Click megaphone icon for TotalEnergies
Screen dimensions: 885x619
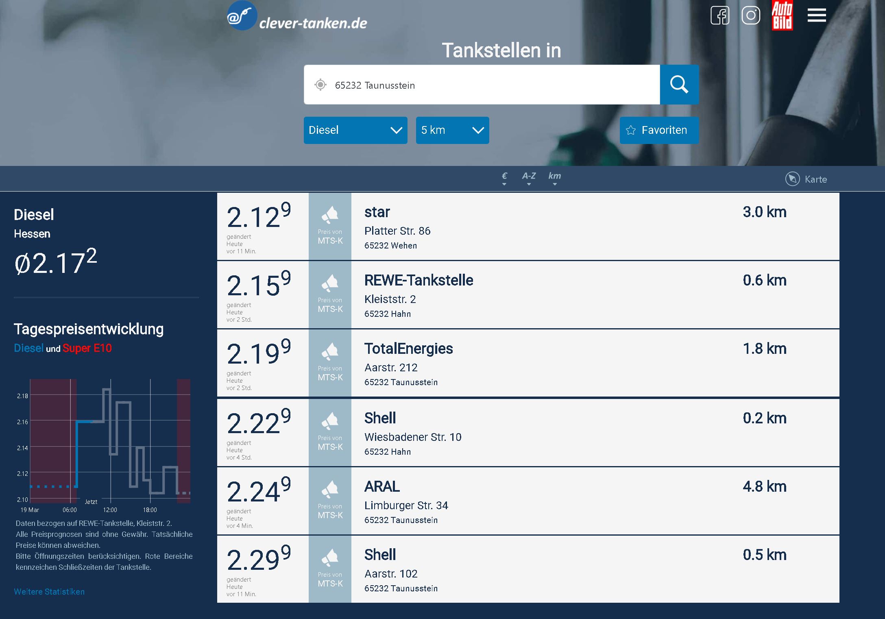[330, 351]
